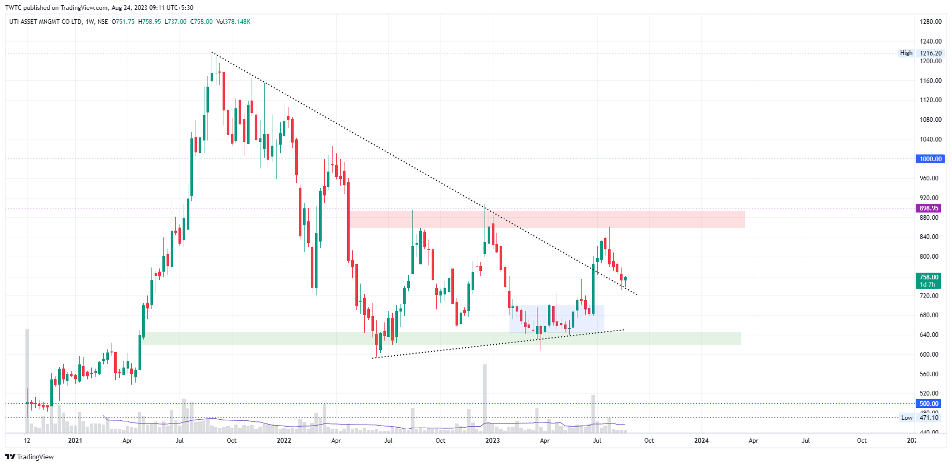Select the blue consolidation box rectangle

[x=557, y=319]
